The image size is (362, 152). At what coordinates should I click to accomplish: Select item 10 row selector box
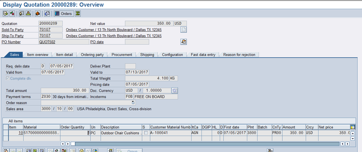click(6, 133)
